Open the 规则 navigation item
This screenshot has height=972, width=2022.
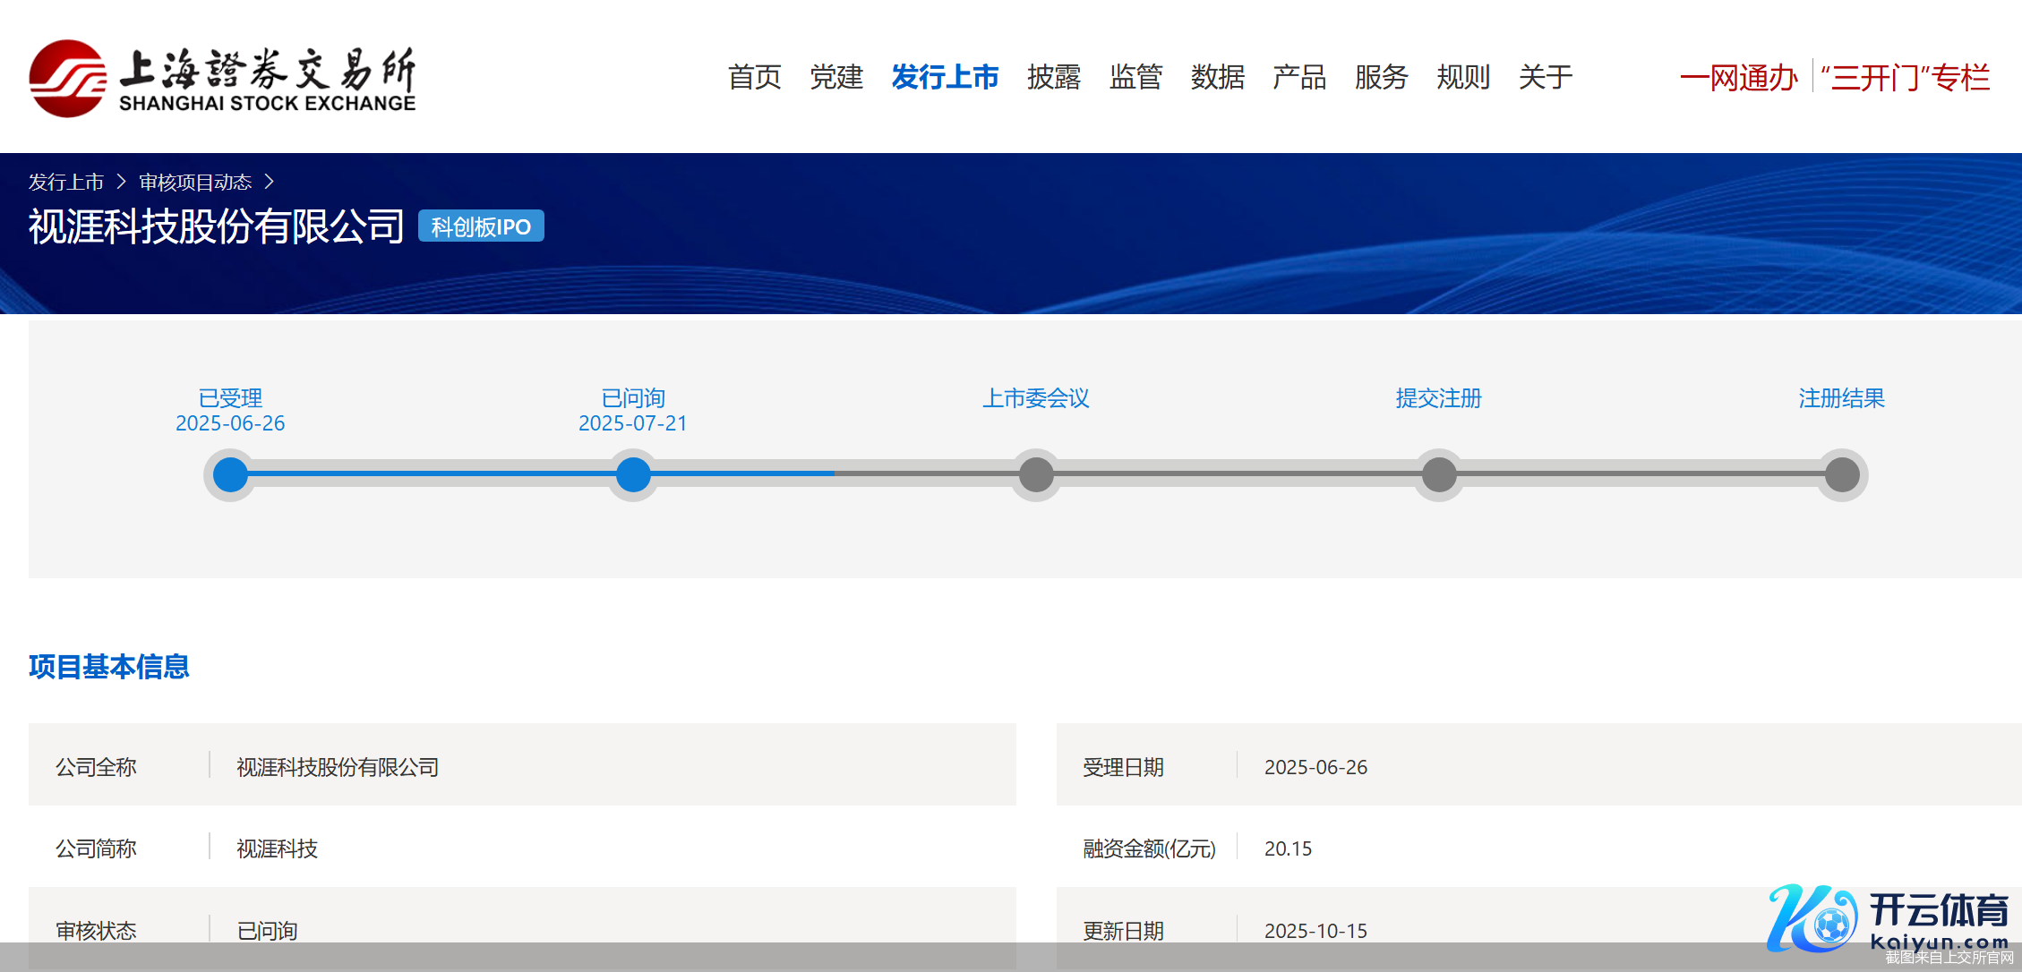point(1463,77)
